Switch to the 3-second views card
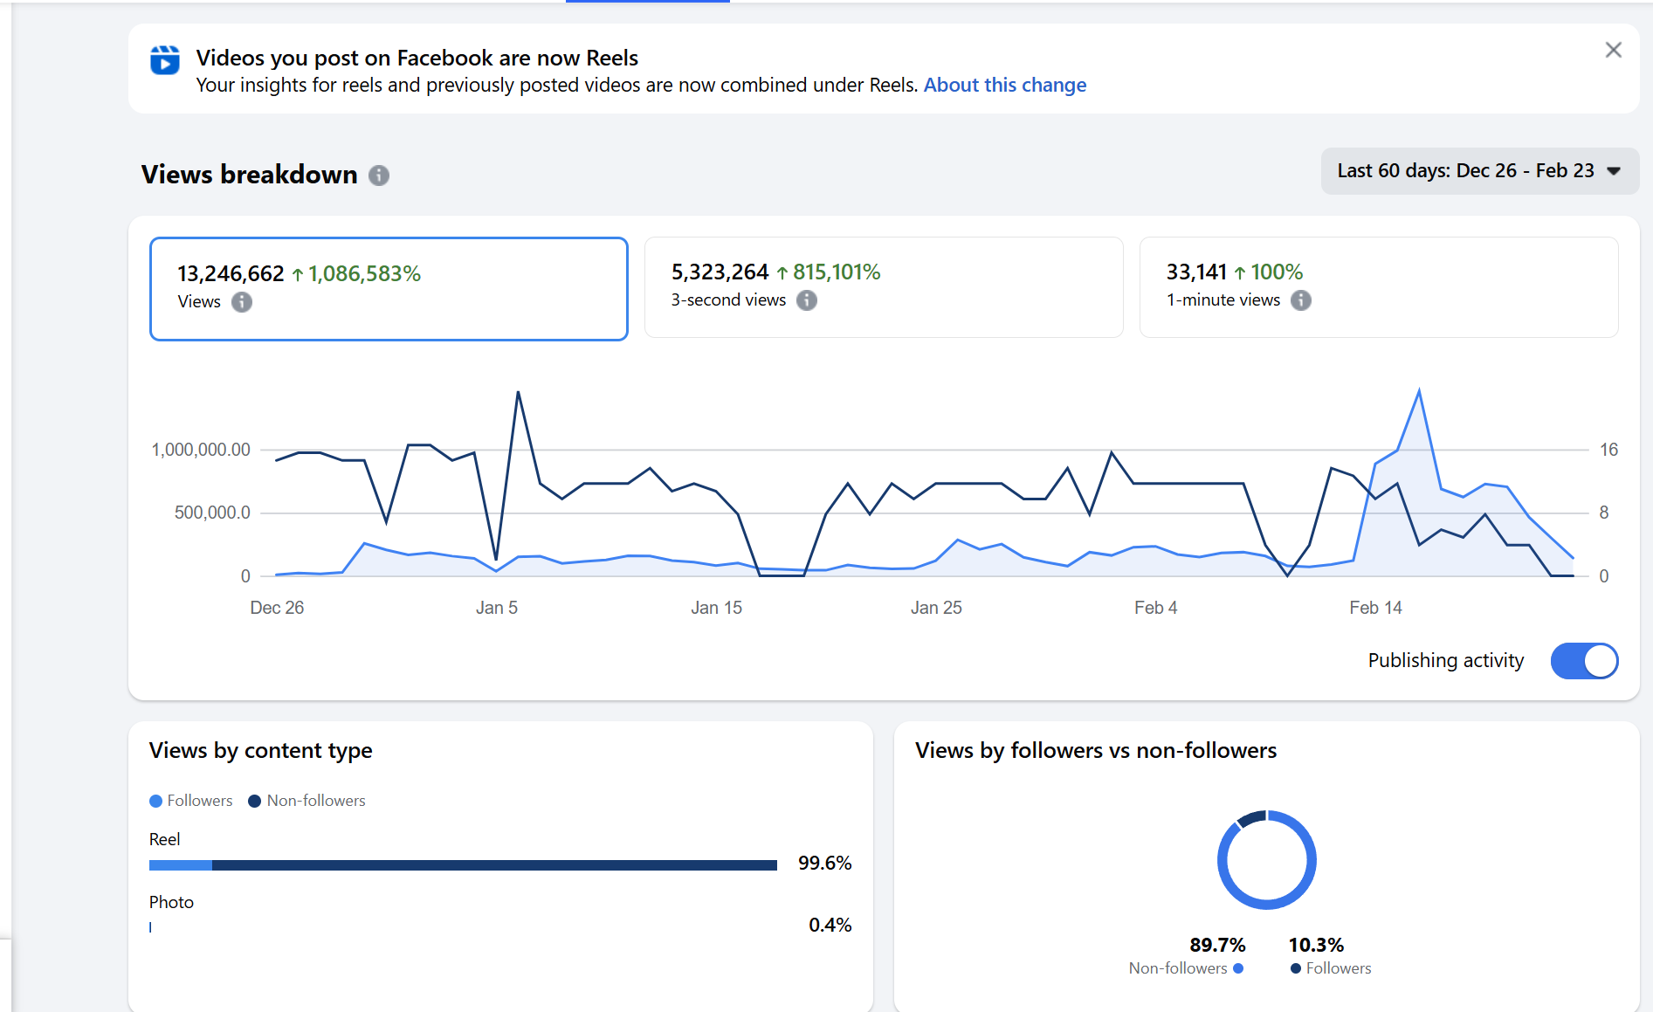1653x1012 pixels. tap(883, 286)
